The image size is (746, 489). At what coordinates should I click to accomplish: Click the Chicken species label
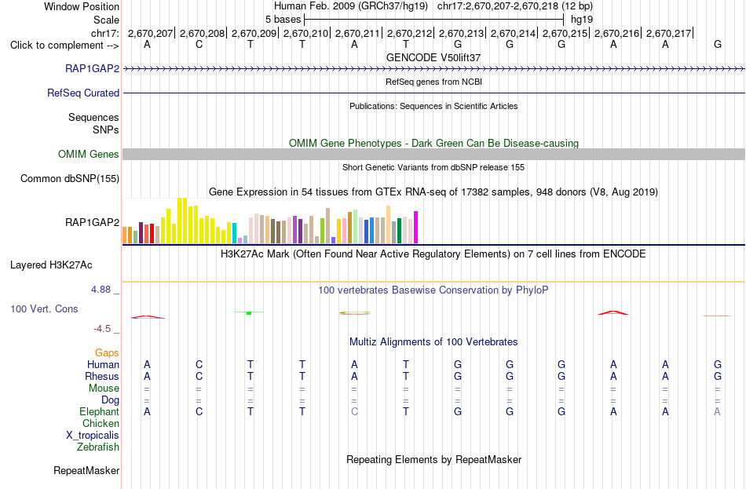(x=101, y=423)
